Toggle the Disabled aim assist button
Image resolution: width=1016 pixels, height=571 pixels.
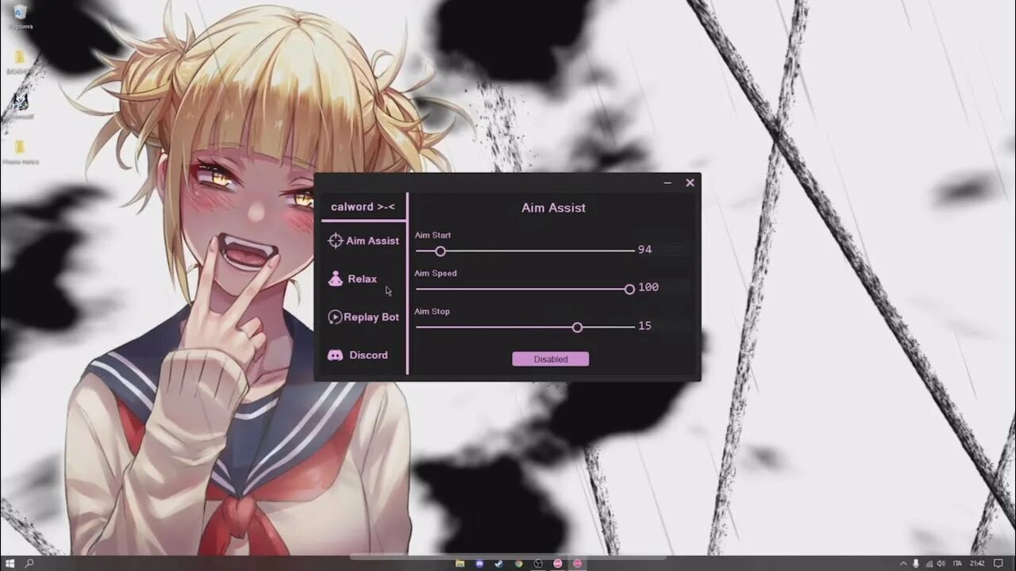click(x=550, y=359)
